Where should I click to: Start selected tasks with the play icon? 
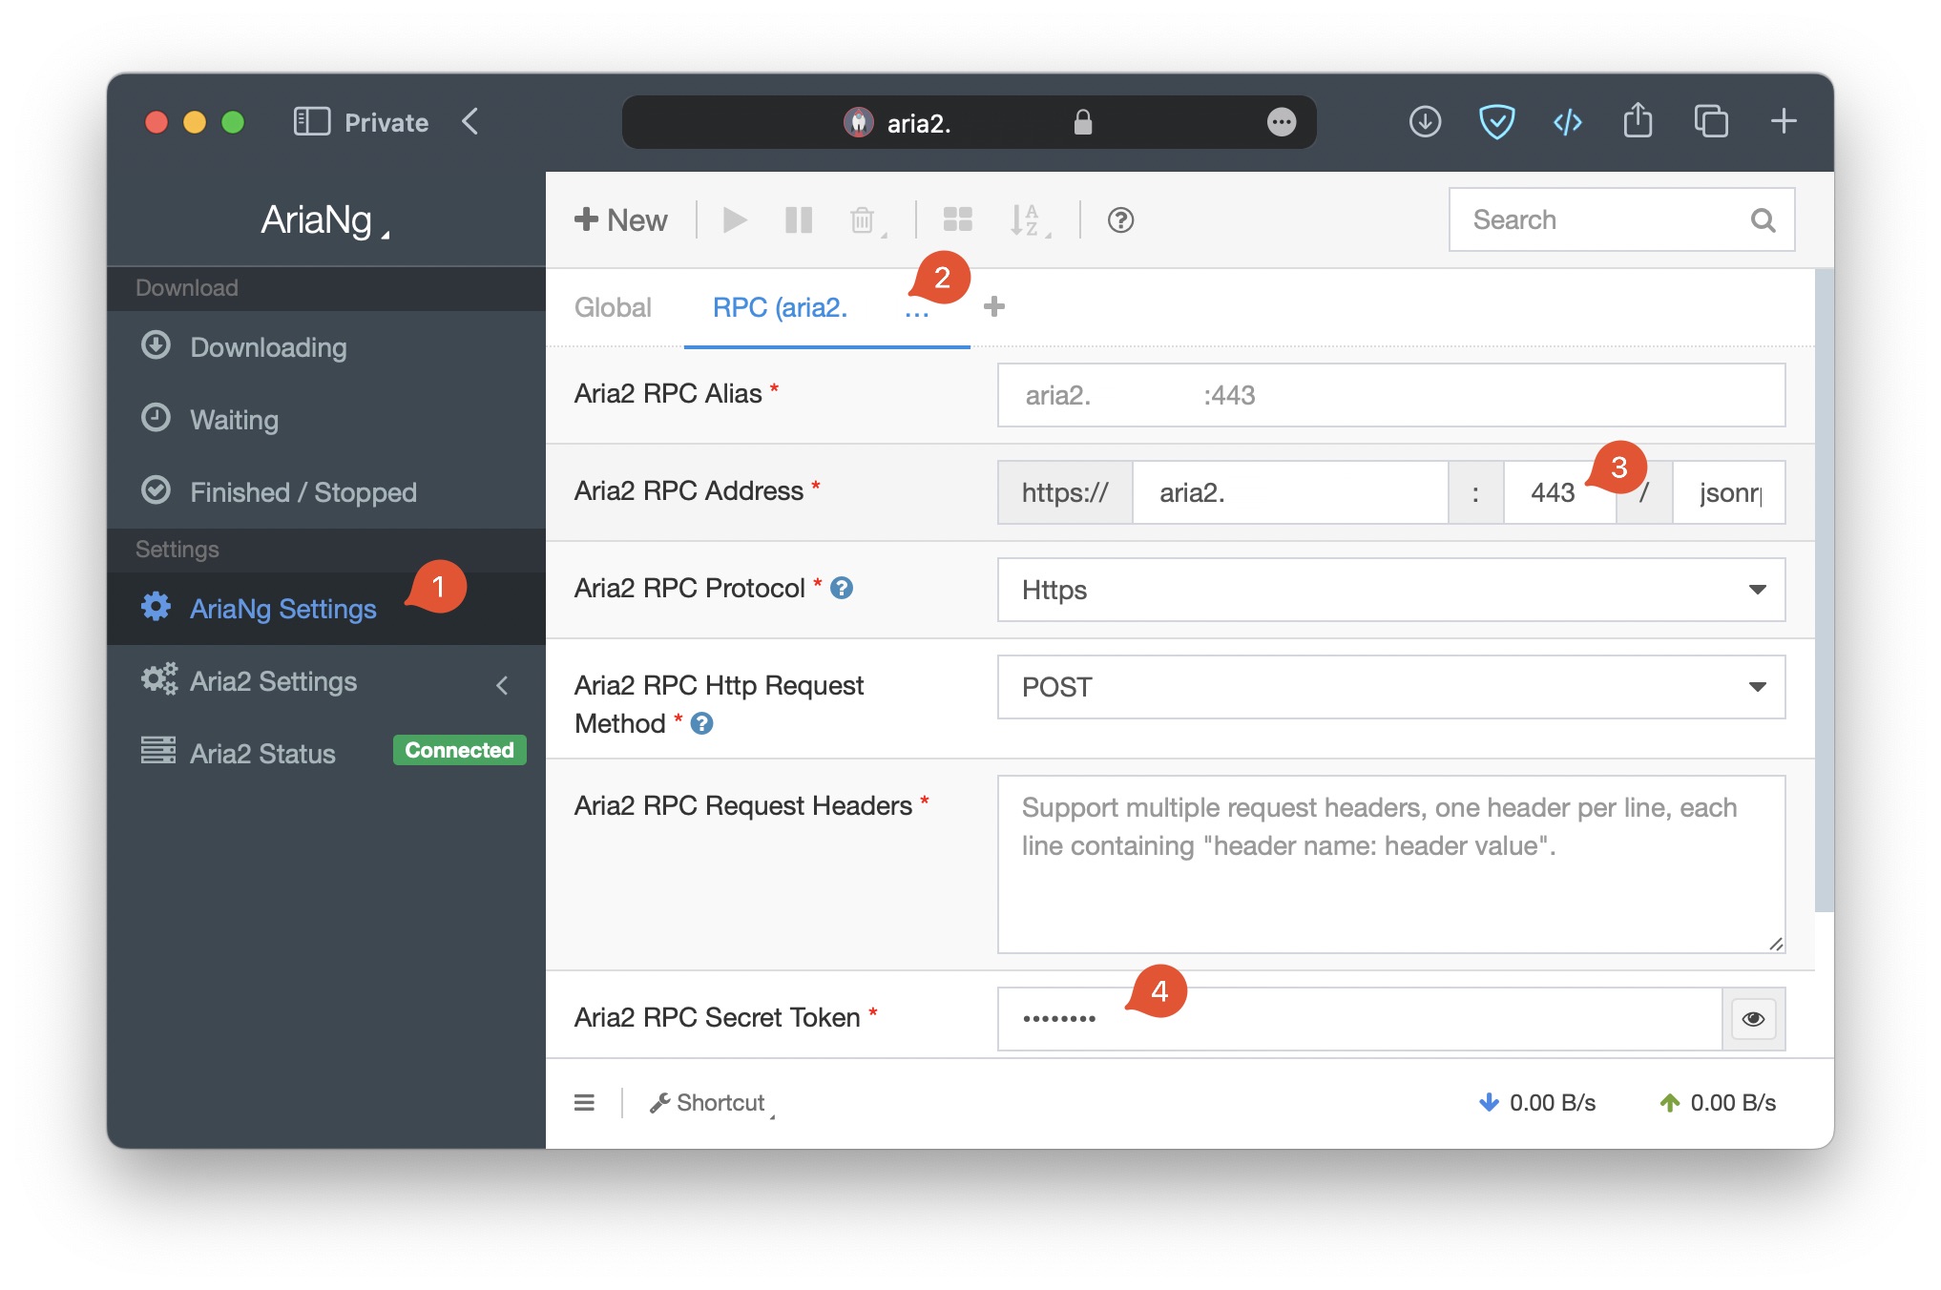(734, 220)
